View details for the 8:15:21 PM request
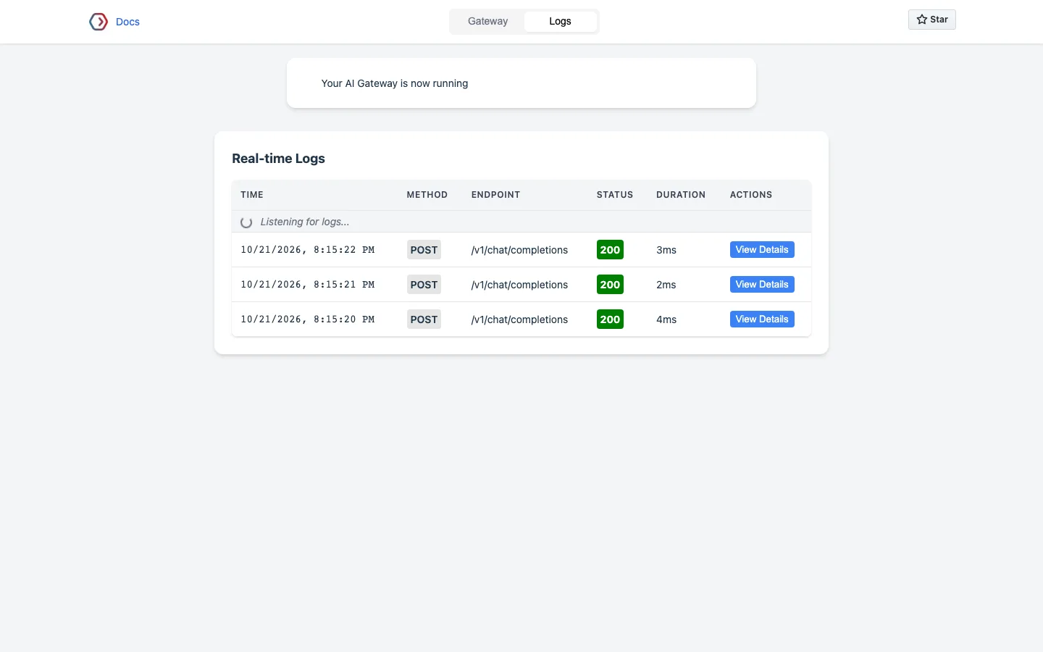Viewport: 1043px width, 652px height. pyautogui.click(x=762, y=285)
